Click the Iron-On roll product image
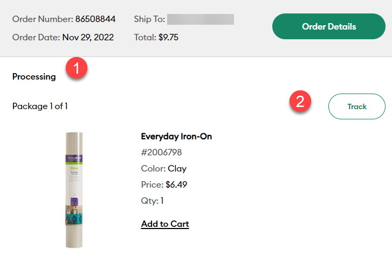The height and width of the screenshot is (257, 392). 74,190
